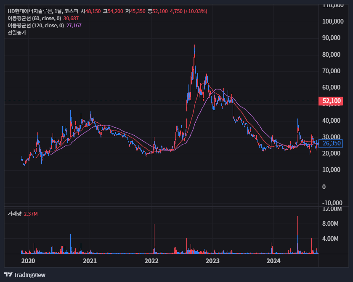Click the 20,000 price axis label

coord(332,153)
